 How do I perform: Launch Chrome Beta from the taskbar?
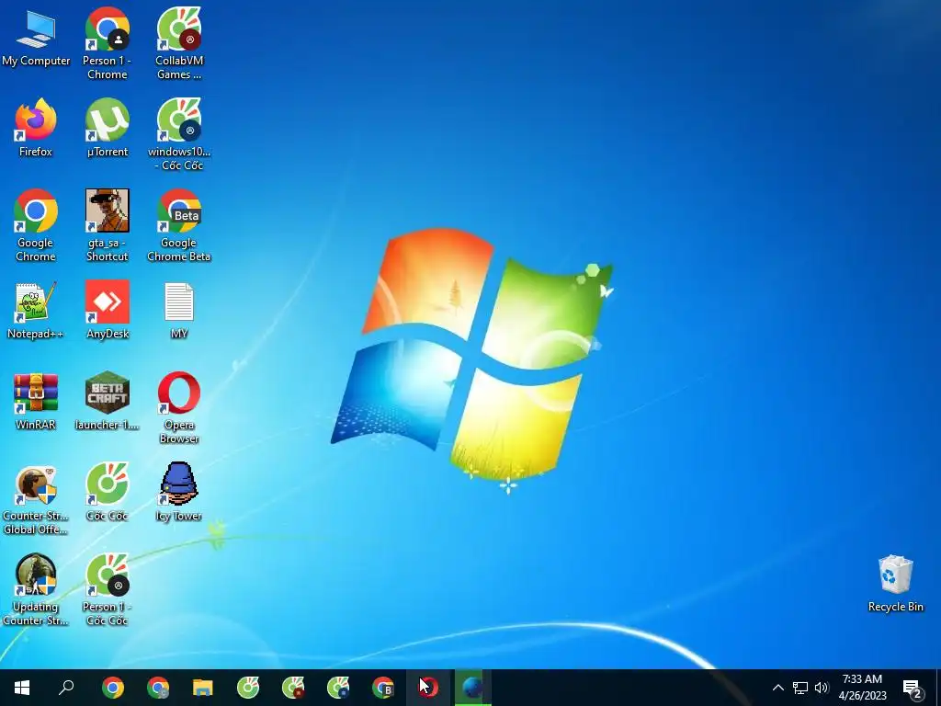point(383,688)
